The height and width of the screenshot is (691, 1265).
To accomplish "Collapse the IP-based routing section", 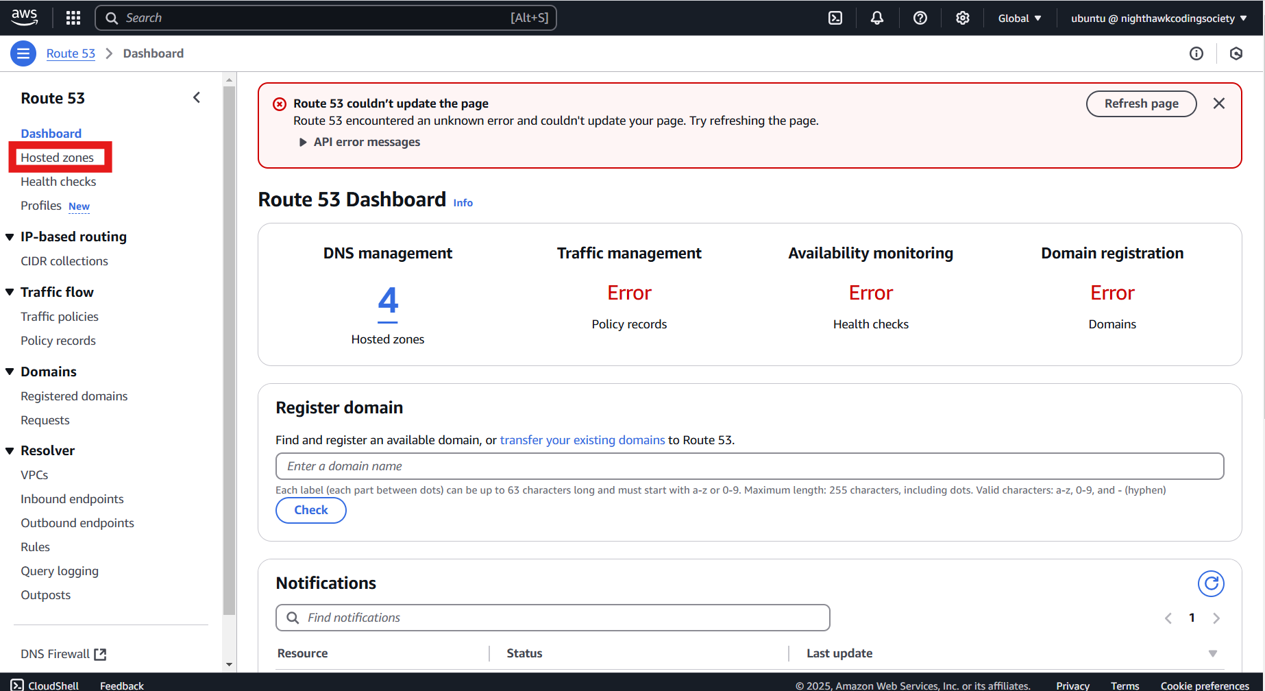I will [10, 237].
